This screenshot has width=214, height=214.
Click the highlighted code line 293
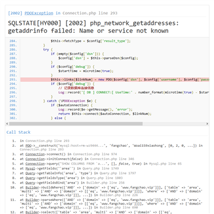115,80
